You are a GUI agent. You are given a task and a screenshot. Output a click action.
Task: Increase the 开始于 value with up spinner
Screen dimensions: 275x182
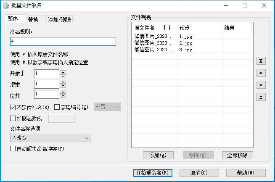(63, 72)
